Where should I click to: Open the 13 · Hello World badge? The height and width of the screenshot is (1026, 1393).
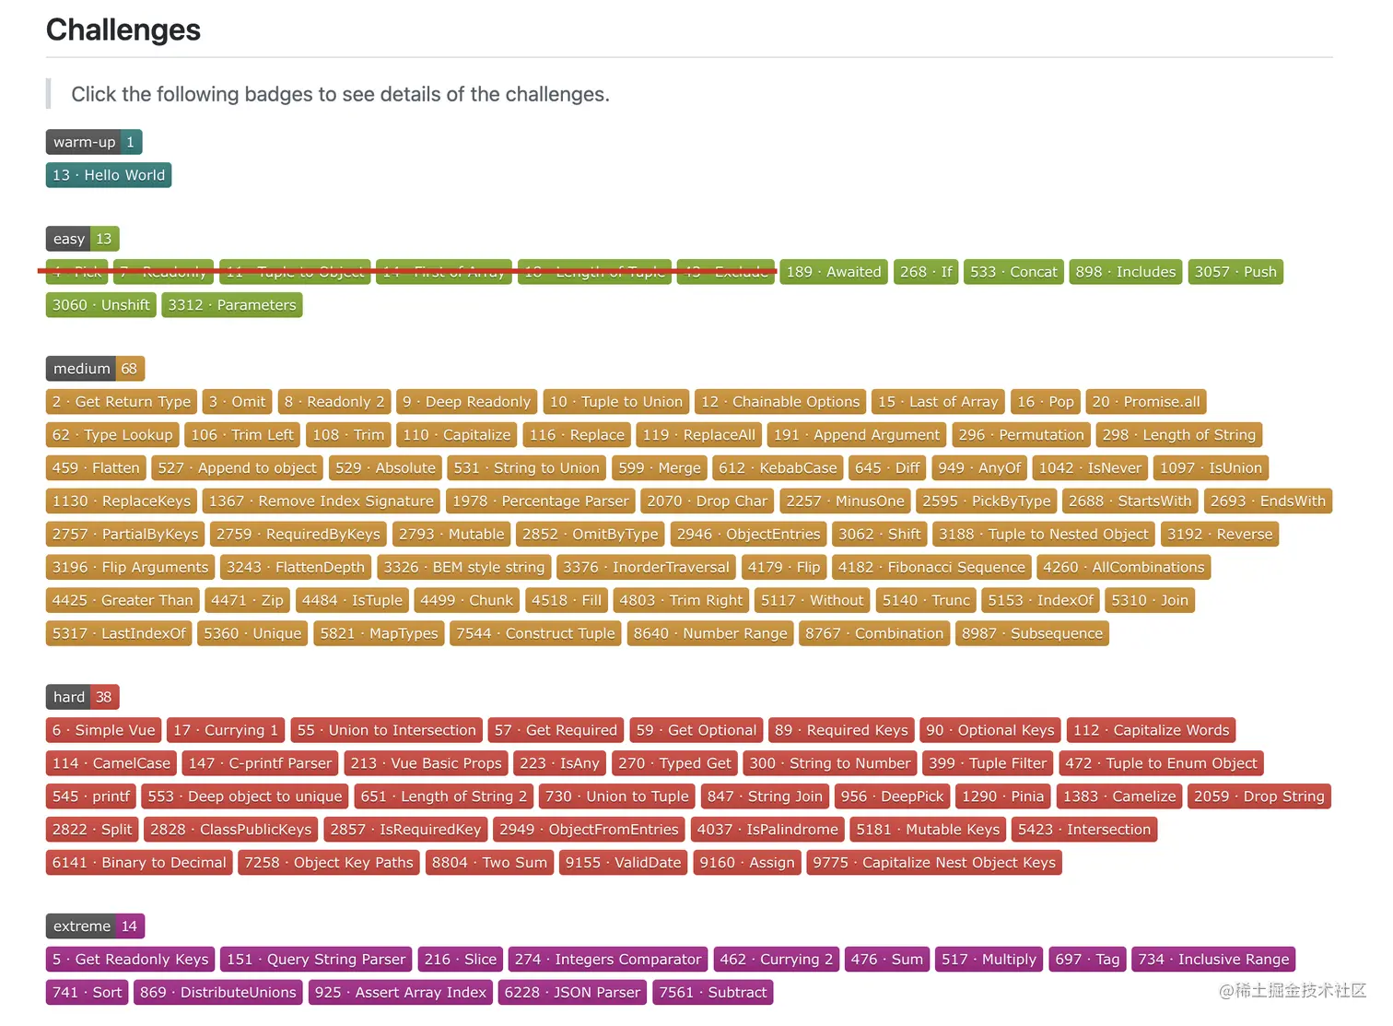(109, 175)
